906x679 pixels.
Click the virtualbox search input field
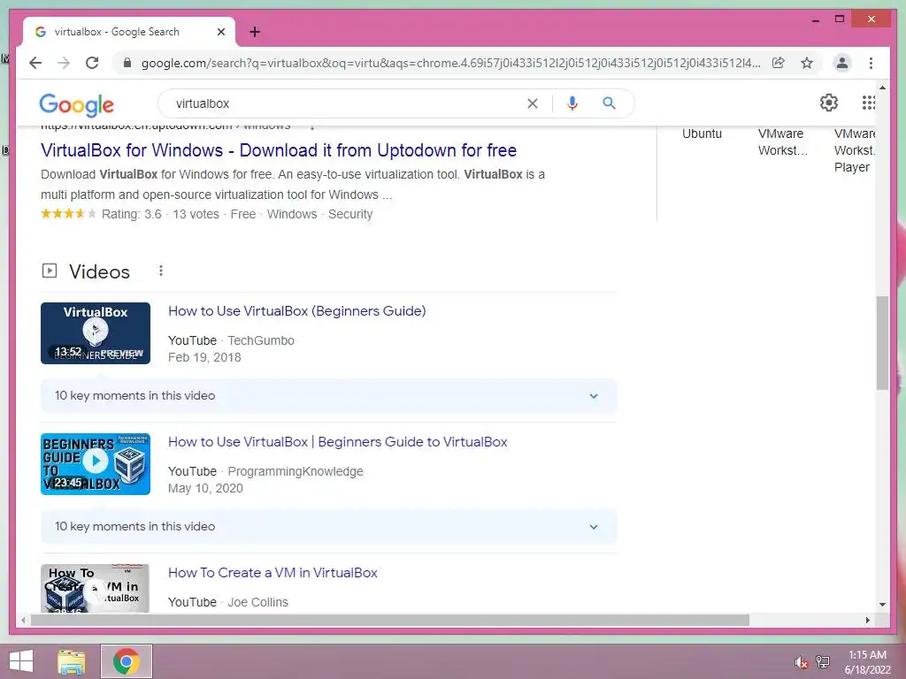(x=347, y=103)
